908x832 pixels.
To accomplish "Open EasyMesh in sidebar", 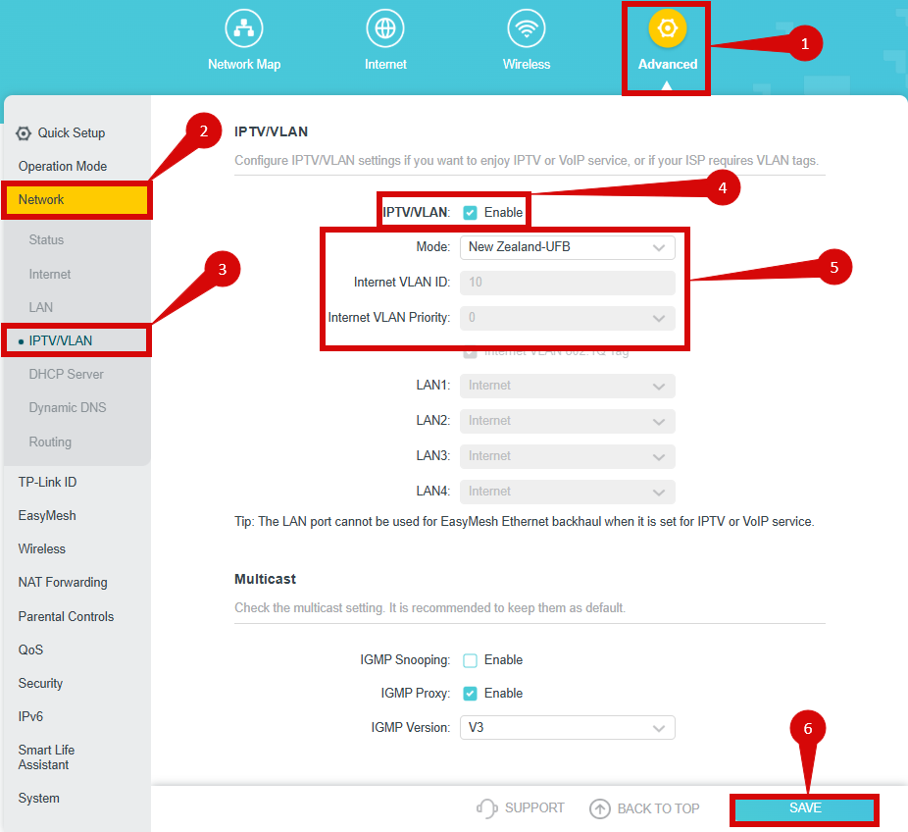I will click(47, 516).
